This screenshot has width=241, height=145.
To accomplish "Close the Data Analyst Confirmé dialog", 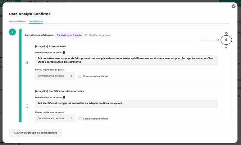I will [233, 6].
